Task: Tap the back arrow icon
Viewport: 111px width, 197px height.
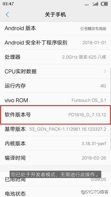Action: point(7,15)
